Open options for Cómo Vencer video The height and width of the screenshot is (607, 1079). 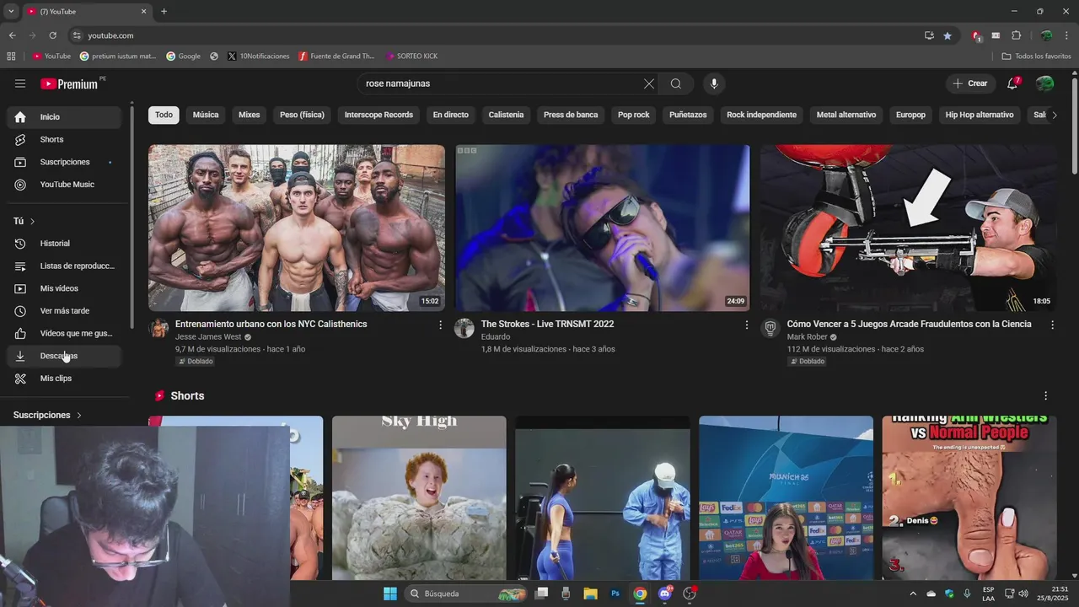(1052, 325)
